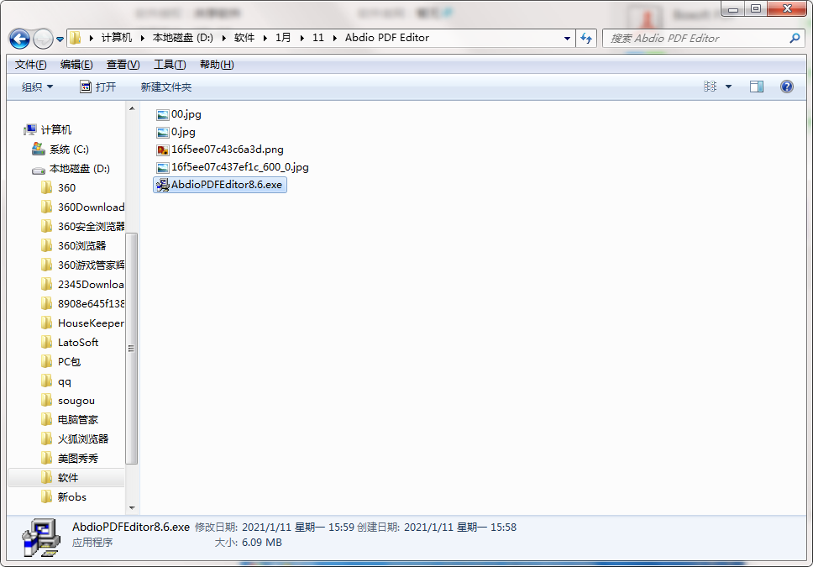Click the search magnifier icon
Screen dimensions: 813x567
(x=795, y=39)
